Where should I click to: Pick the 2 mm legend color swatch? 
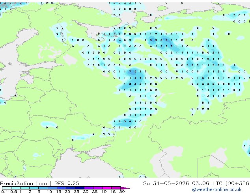point(34,188)
